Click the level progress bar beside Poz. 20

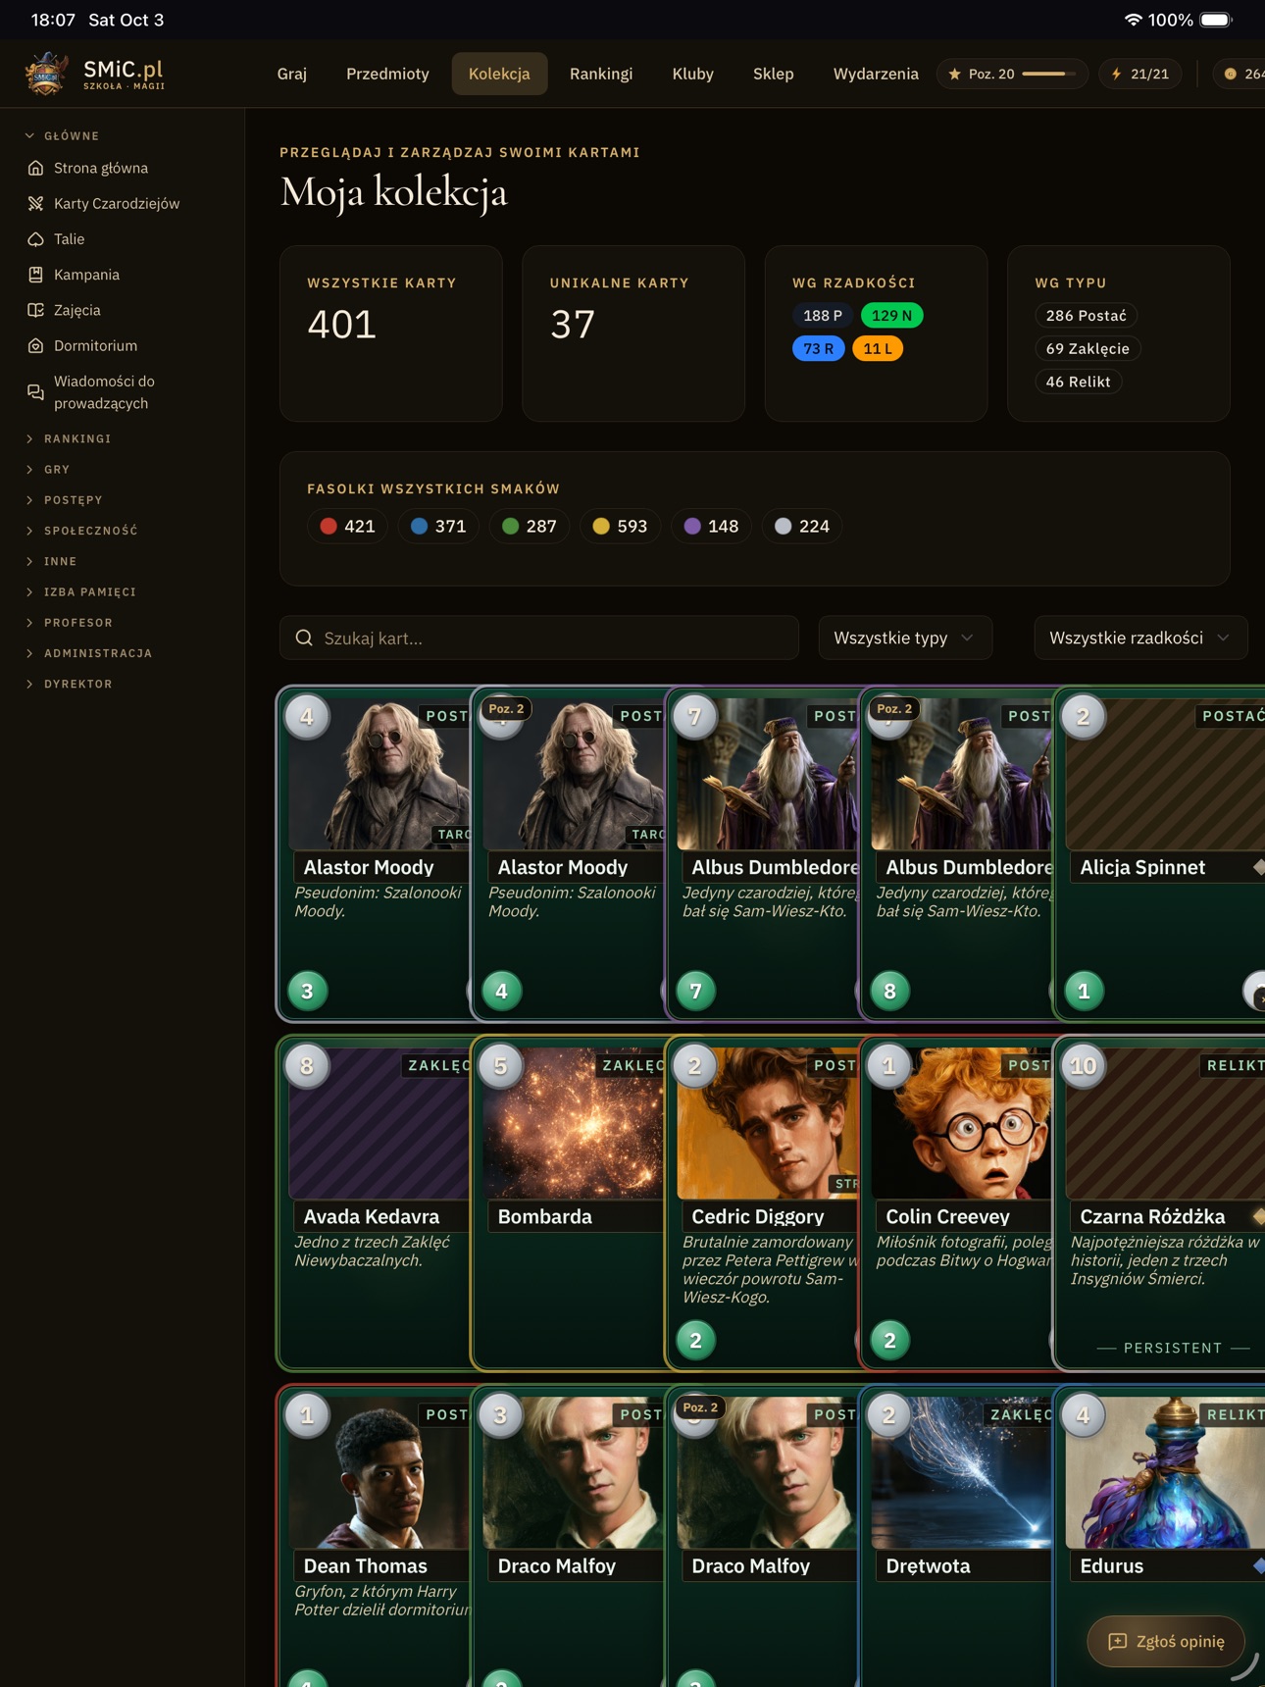[1048, 74]
